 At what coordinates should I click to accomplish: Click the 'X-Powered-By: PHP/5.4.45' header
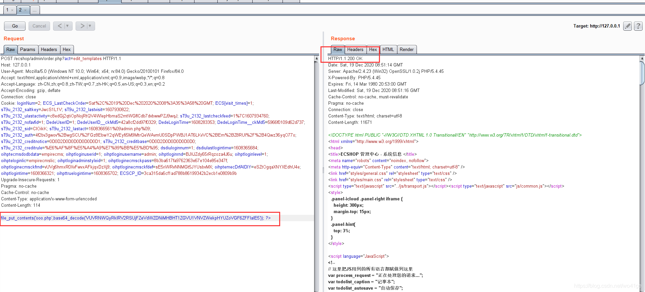coord(354,78)
